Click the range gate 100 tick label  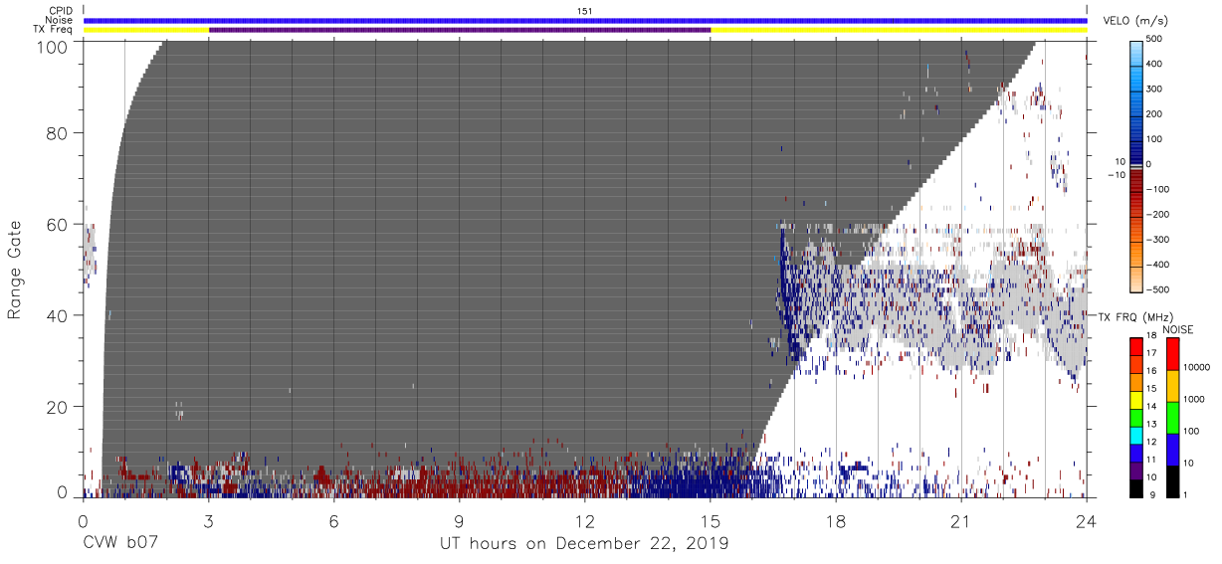click(x=53, y=47)
